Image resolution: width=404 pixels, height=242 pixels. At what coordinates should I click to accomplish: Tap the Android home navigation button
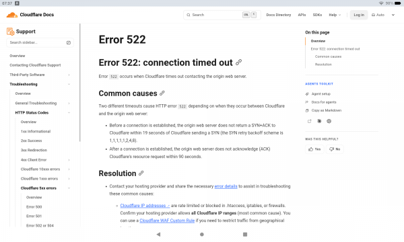click(x=202, y=235)
